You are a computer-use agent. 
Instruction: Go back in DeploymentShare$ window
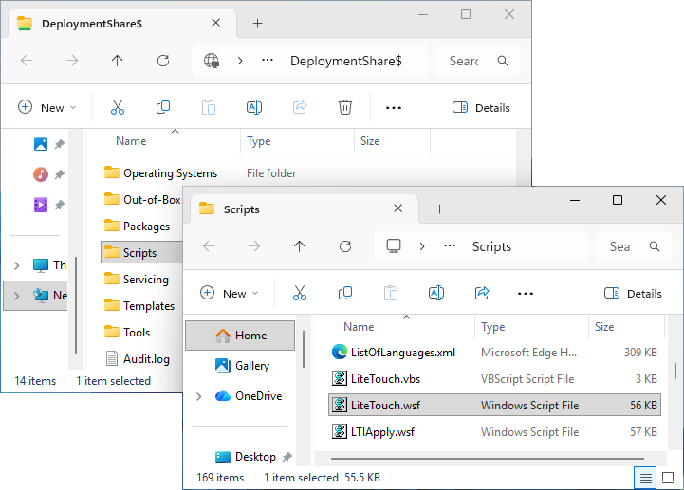point(27,61)
